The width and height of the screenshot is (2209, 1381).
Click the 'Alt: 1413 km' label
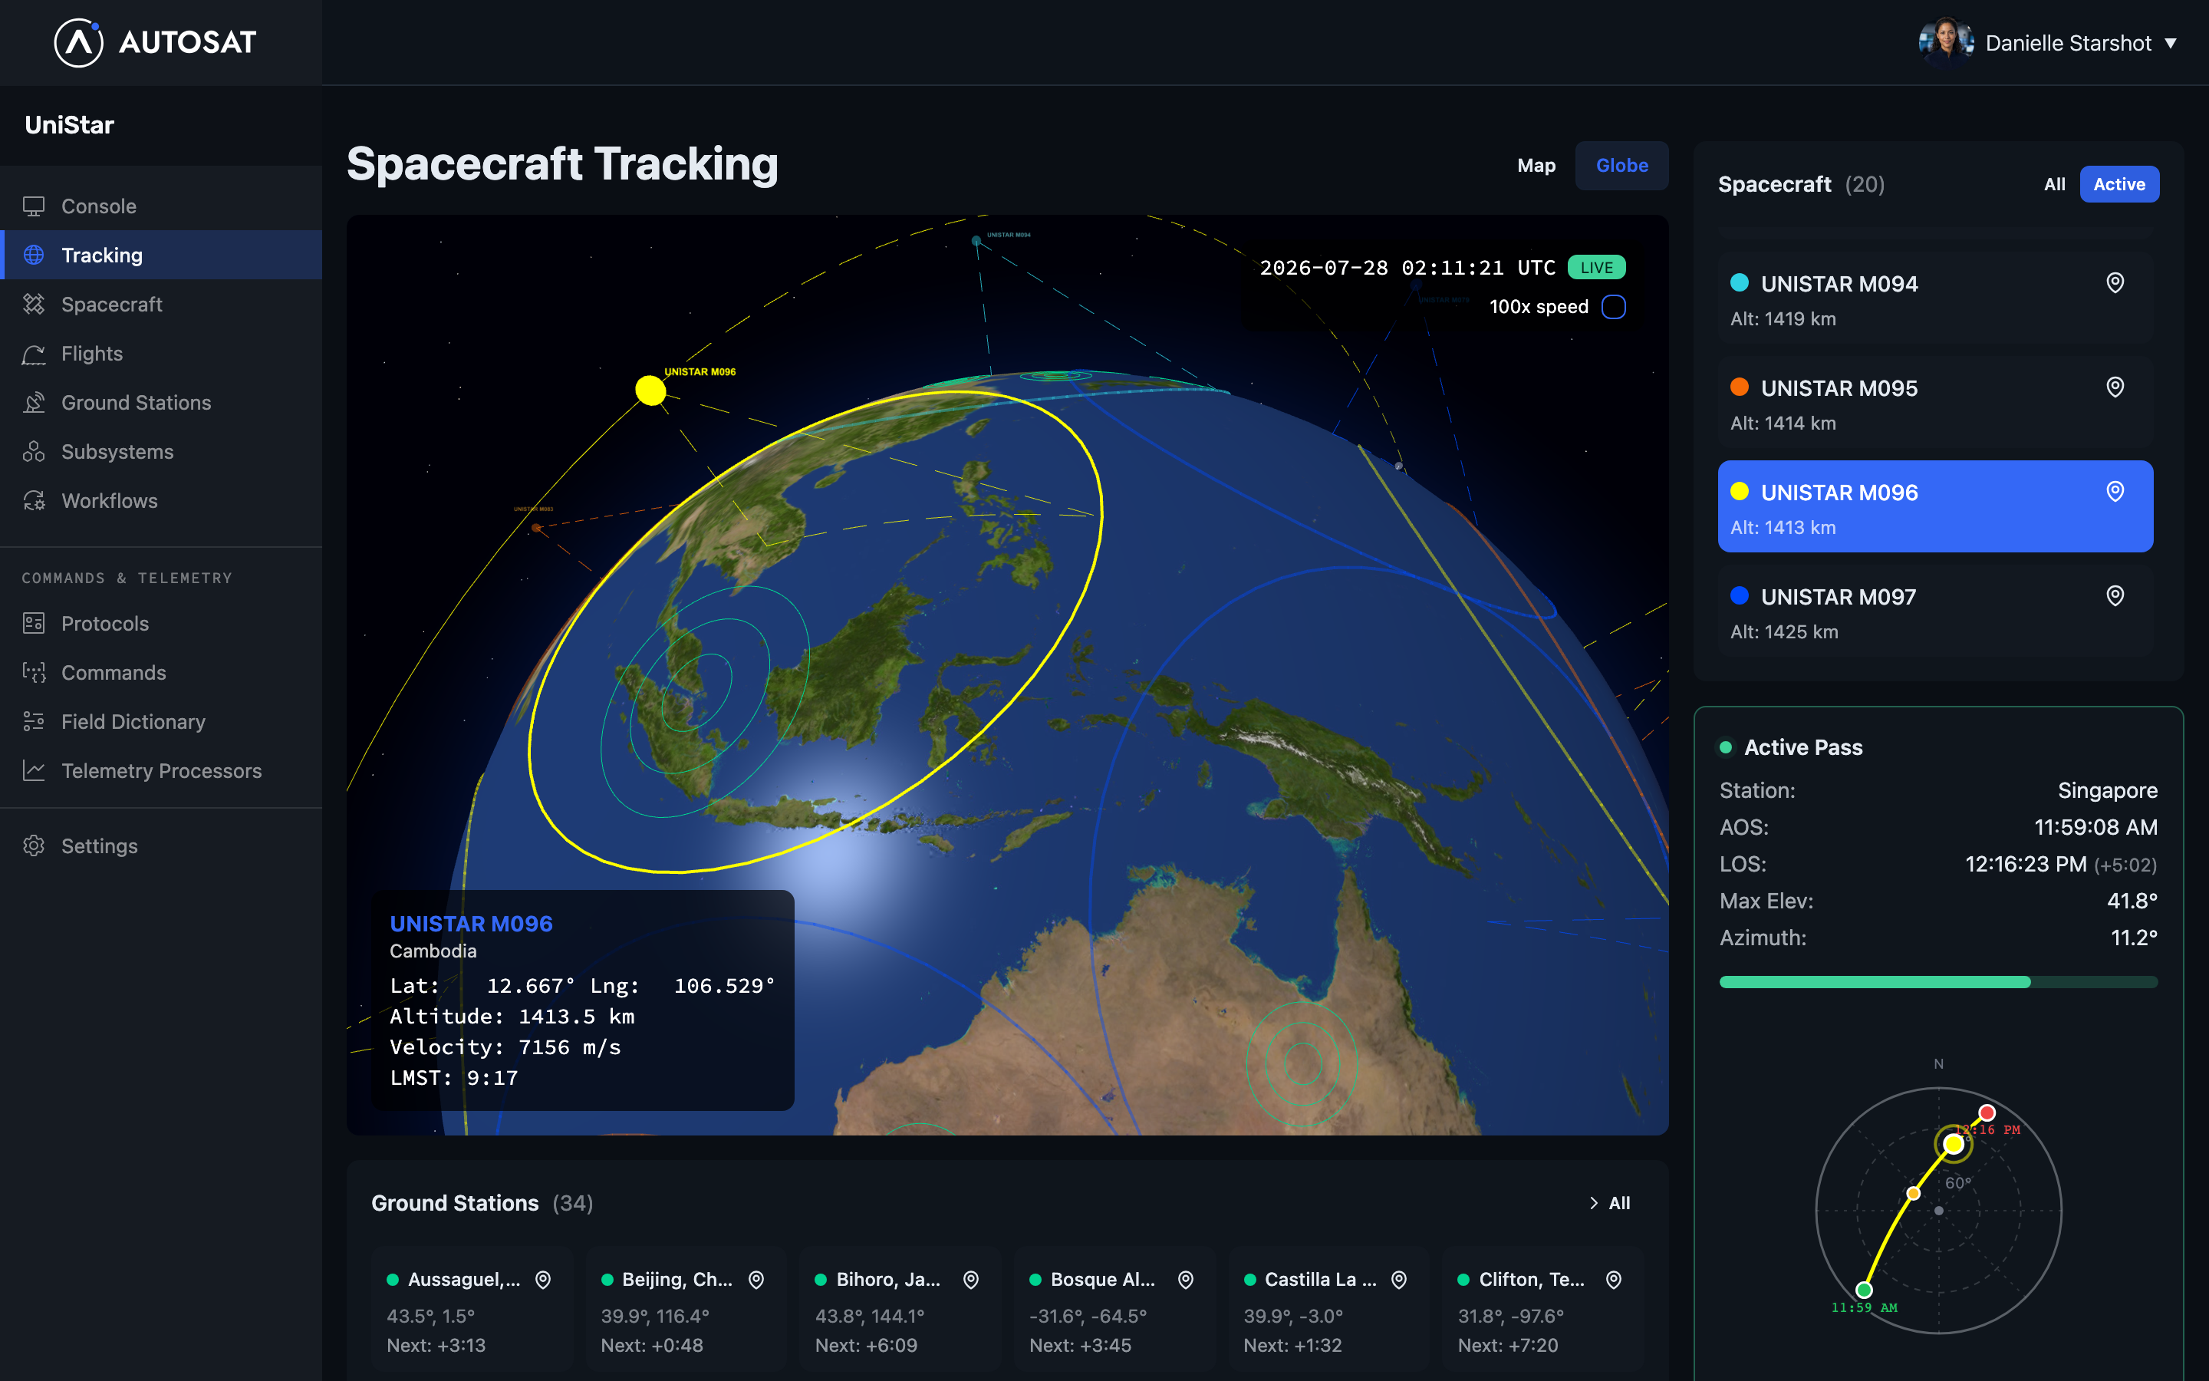(x=1783, y=527)
